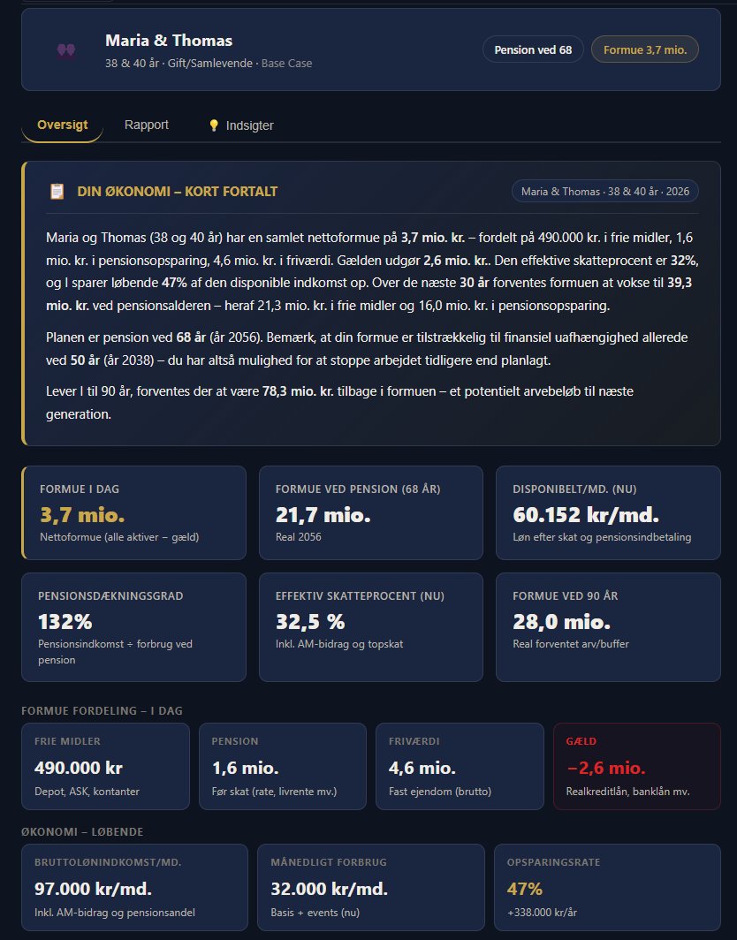Click the Opsparingsrate 47% card

coord(608,887)
